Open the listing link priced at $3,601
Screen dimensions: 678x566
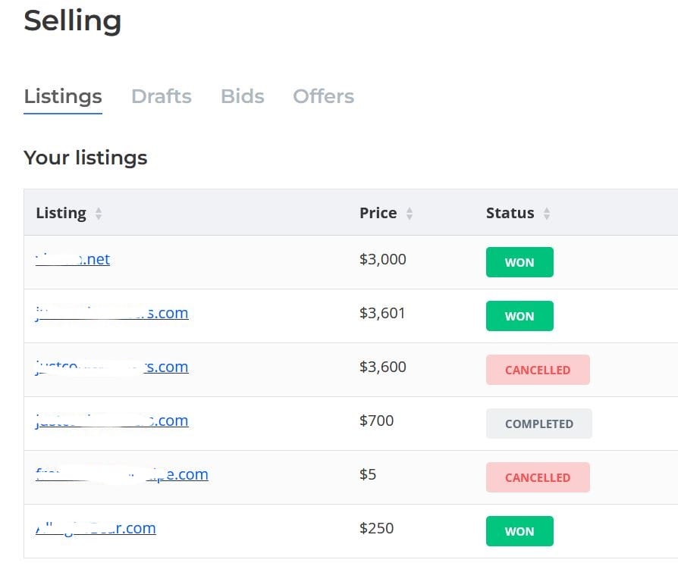pyautogui.click(x=112, y=314)
